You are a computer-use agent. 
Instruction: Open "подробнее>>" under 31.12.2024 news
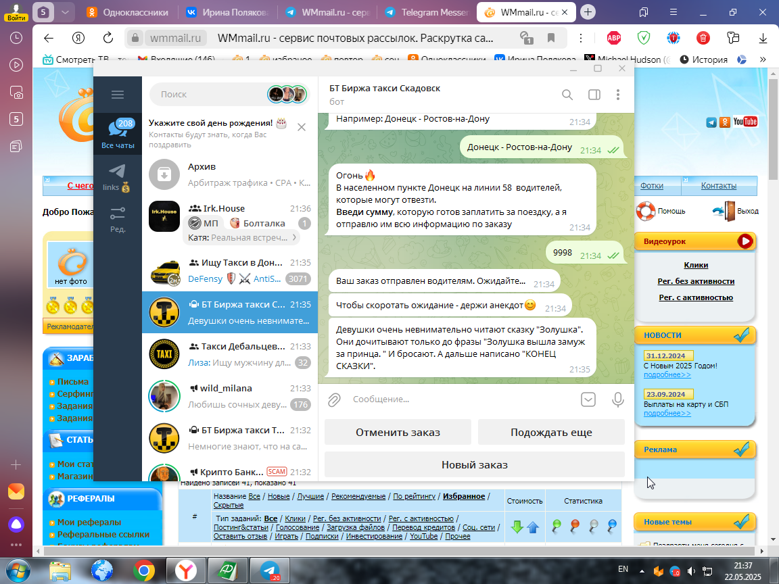(x=667, y=375)
